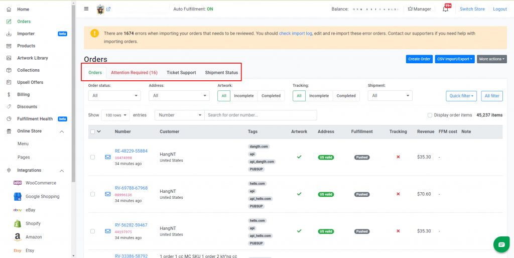Collapse the Online Store sidebar section
This screenshot has width=514, height=258.
[x=62, y=132]
